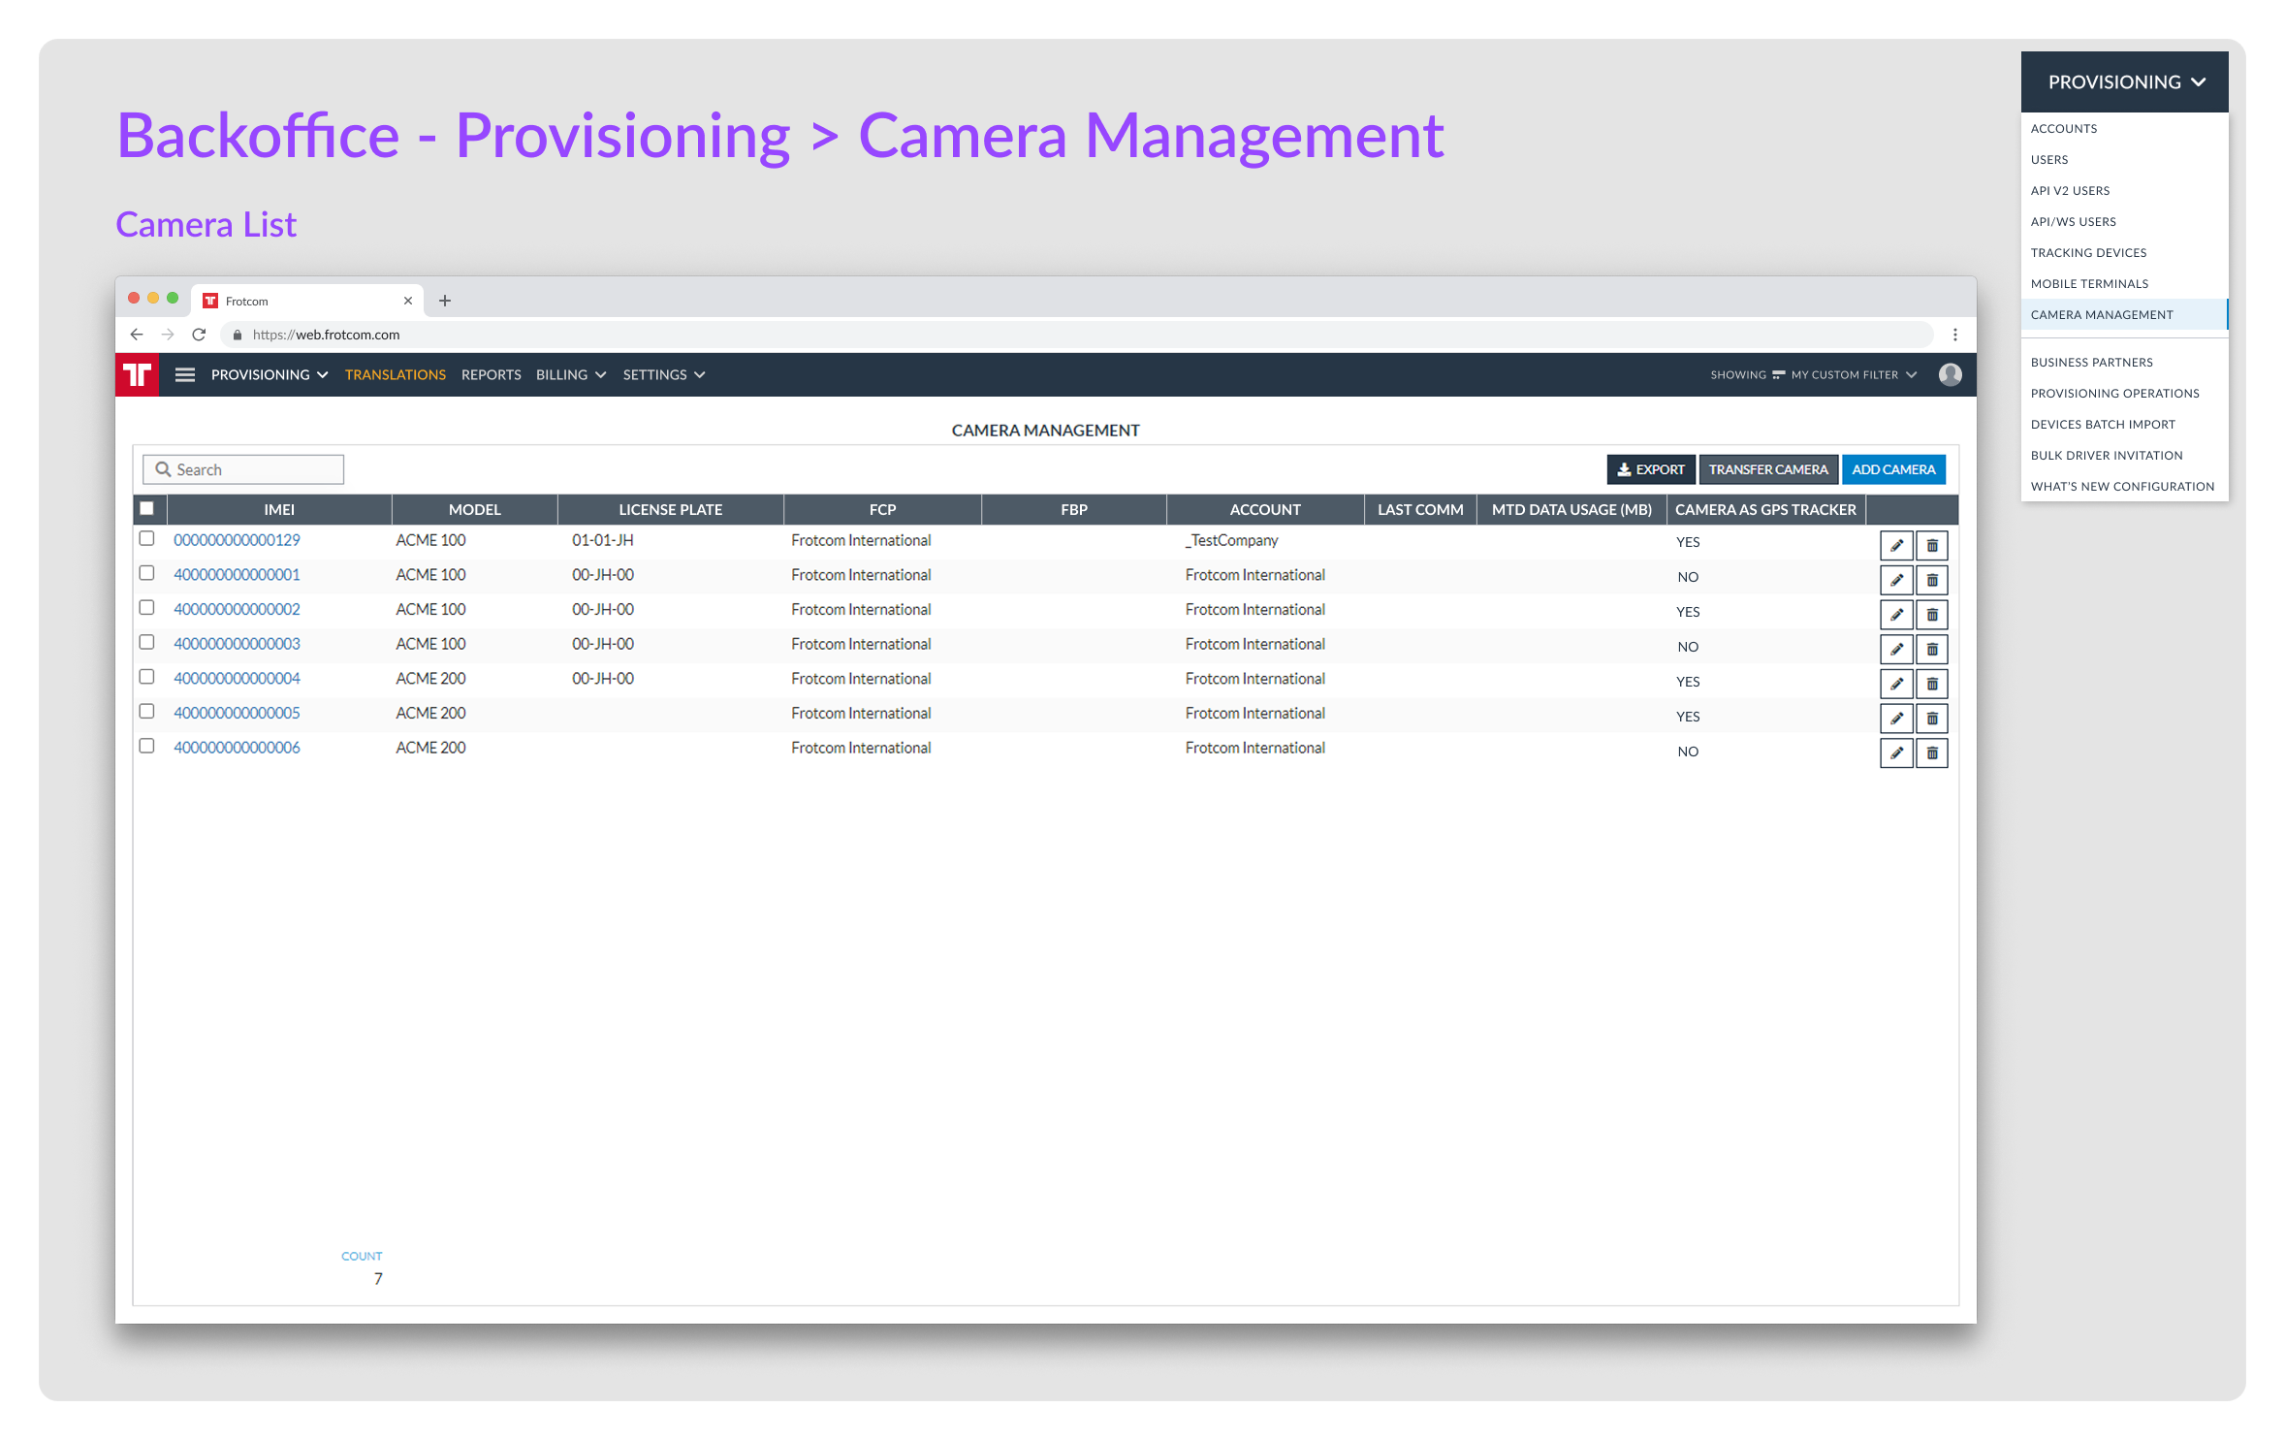Select the checkbox for camera 400000000000005
This screenshot has height=1440, width=2285.
pos(146,712)
